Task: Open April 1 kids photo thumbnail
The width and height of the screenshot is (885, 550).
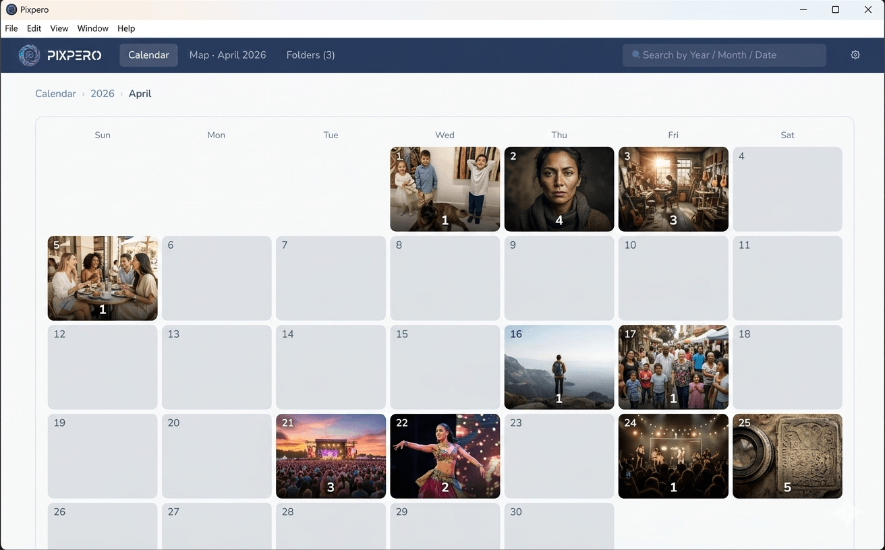Action: (445, 189)
